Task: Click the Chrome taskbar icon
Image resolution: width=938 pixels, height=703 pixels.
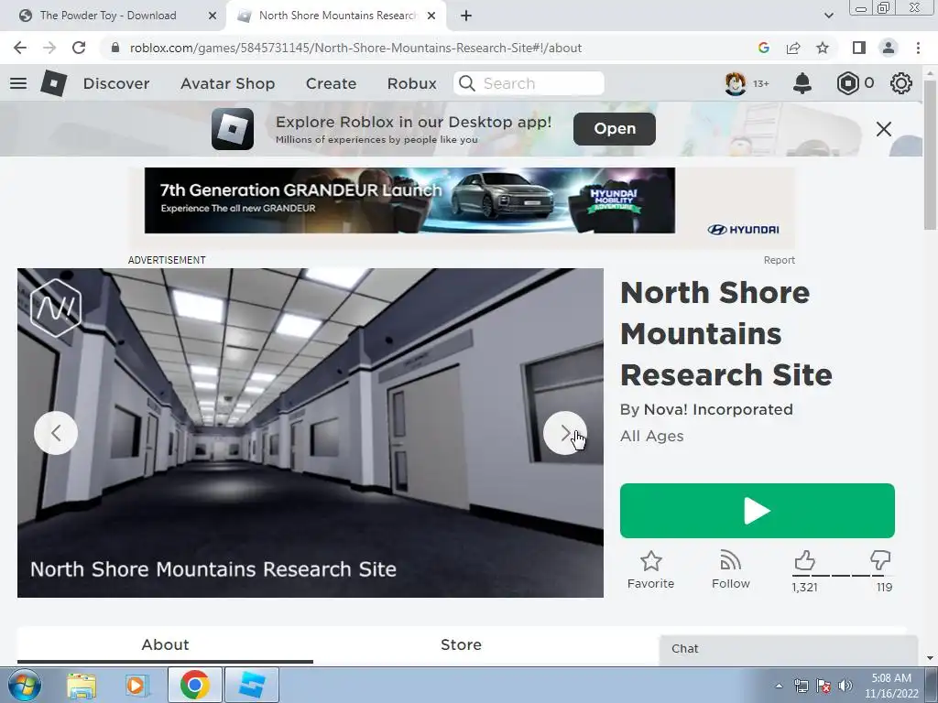Action: pos(194,685)
